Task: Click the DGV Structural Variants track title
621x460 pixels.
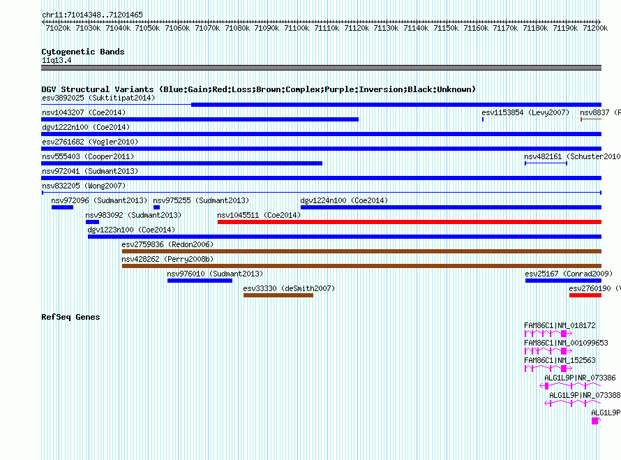Action: click(x=259, y=89)
